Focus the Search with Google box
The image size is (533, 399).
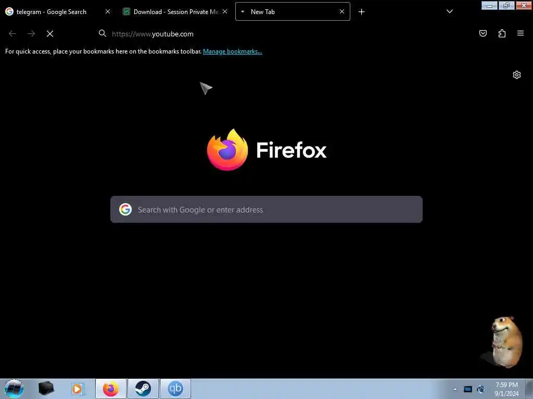266,209
